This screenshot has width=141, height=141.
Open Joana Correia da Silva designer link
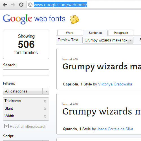(x=115, y=129)
